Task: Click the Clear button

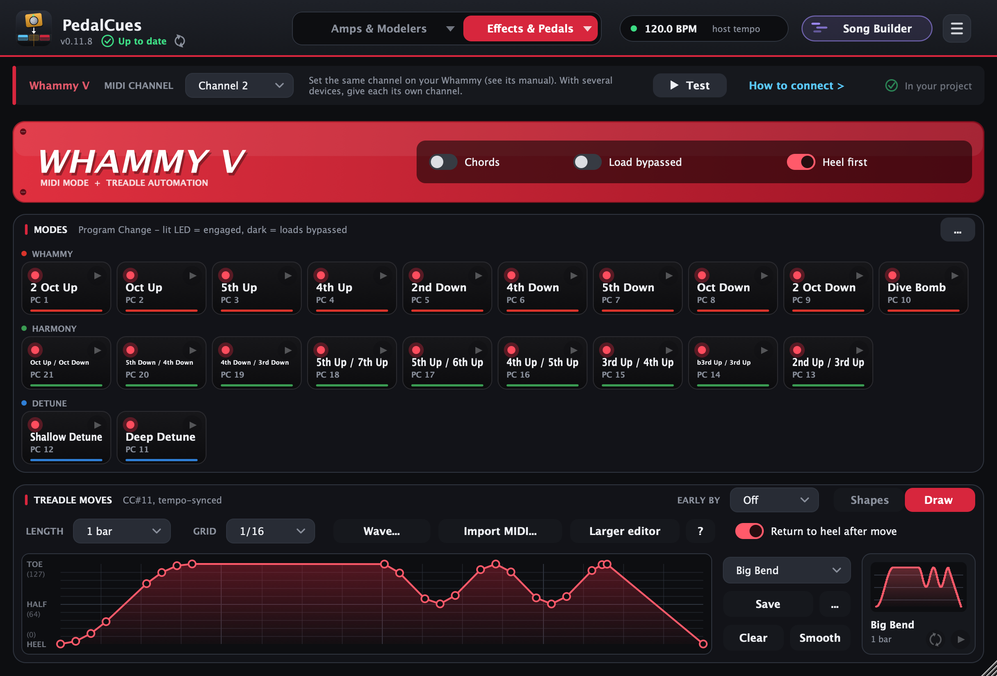Action: [x=753, y=638]
